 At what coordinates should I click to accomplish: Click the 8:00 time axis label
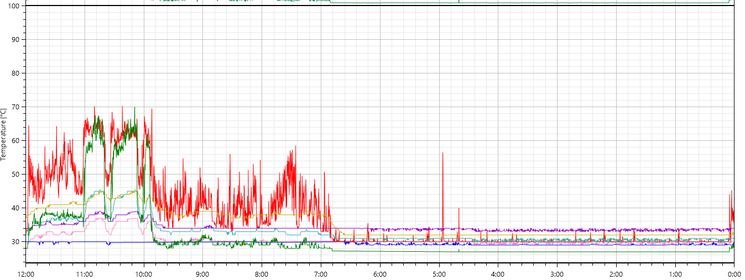[262, 274]
